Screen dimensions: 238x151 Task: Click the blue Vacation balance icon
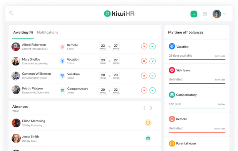point(172,46)
